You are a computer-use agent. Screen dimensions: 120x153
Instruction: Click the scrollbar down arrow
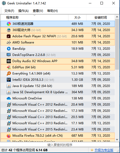tap(117, 140)
